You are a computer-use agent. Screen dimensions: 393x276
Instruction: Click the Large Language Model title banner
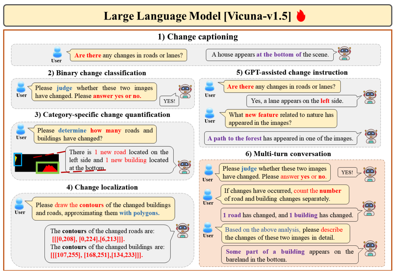pyautogui.click(x=196, y=15)
